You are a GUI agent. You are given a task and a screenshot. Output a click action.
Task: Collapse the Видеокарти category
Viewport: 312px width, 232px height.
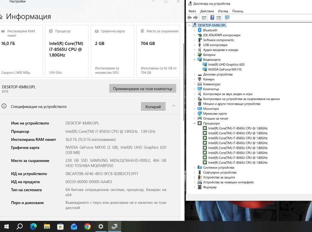click(x=195, y=60)
